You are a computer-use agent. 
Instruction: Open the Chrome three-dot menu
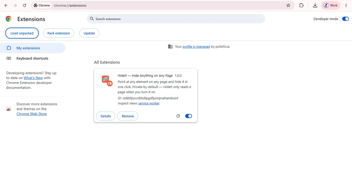click(346, 5)
